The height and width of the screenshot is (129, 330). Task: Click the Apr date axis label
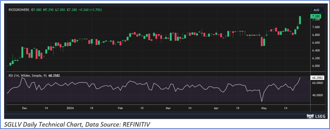(216, 108)
